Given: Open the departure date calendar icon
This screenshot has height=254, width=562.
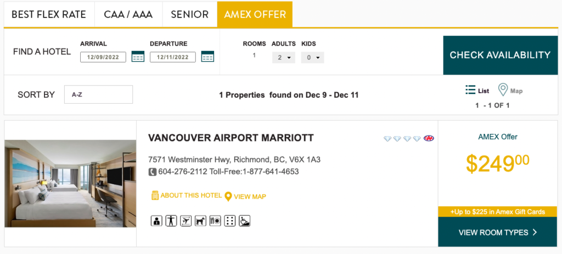Looking at the screenshot, I should [207, 57].
